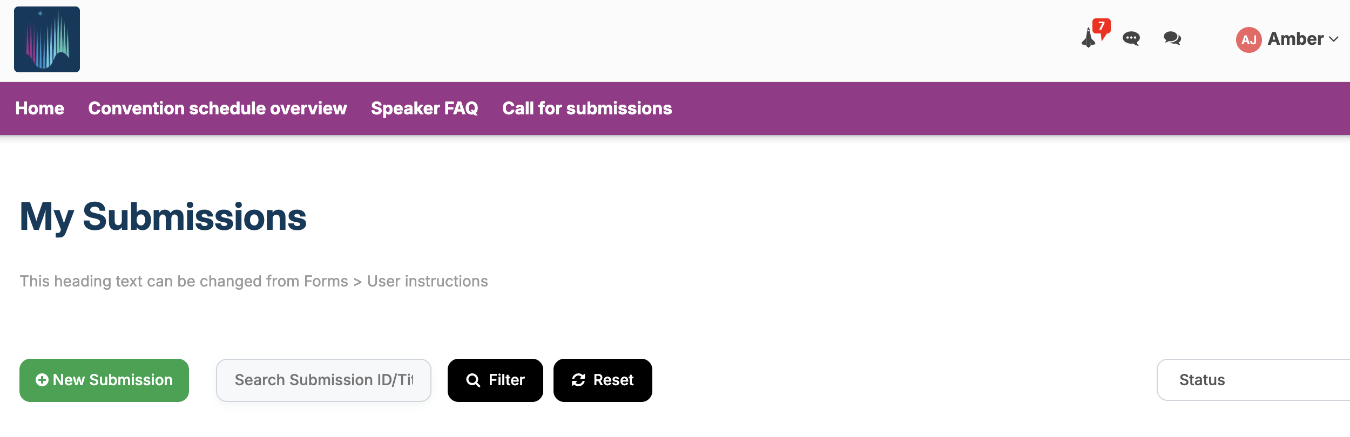This screenshot has width=1350, height=437.
Task: Open Convention schedule overview page
Action: coord(217,108)
